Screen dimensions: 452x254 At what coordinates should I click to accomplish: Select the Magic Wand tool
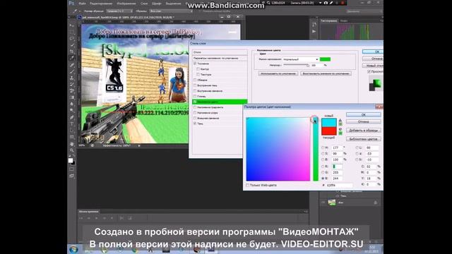71,45
